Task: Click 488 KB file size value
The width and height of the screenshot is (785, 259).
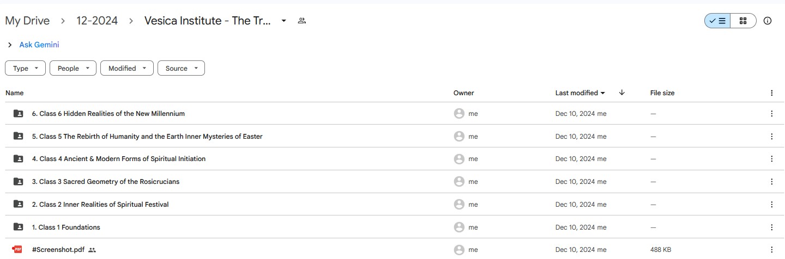Action: coord(661,250)
